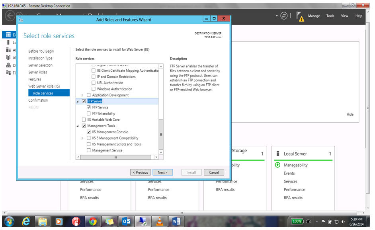Check IP and Domain Restrictions
Viewport: 375px width, 230px height.
coord(94,77)
